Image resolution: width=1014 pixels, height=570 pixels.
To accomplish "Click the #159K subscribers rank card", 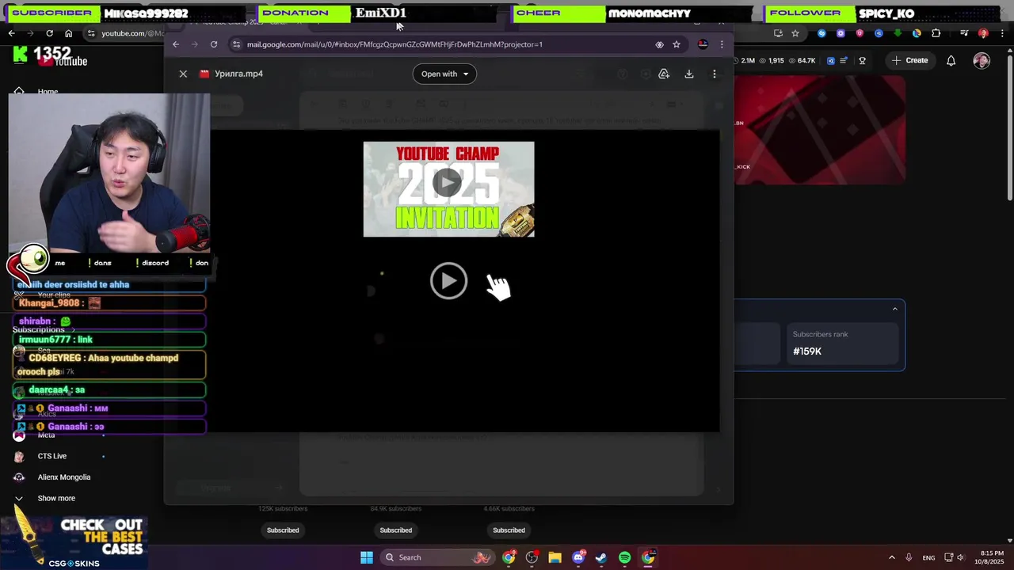I will 844,343.
